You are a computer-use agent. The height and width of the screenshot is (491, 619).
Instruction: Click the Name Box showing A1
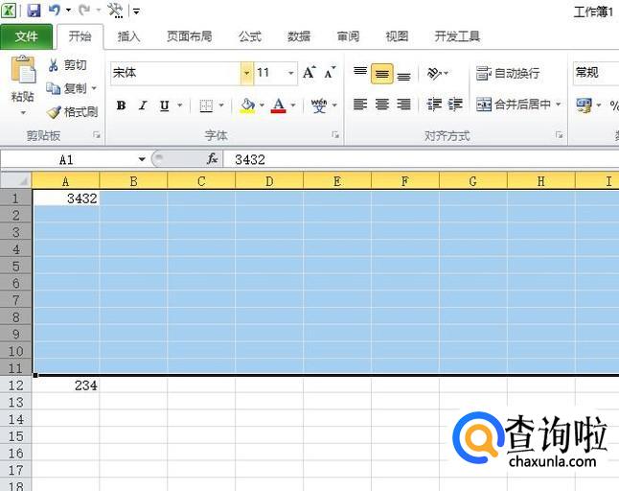[x=67, y=159]
